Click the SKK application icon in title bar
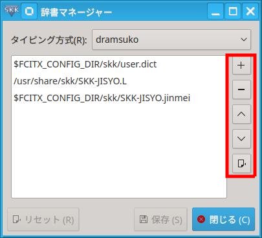This screenshot has width=262, height=238. [12, 11]
